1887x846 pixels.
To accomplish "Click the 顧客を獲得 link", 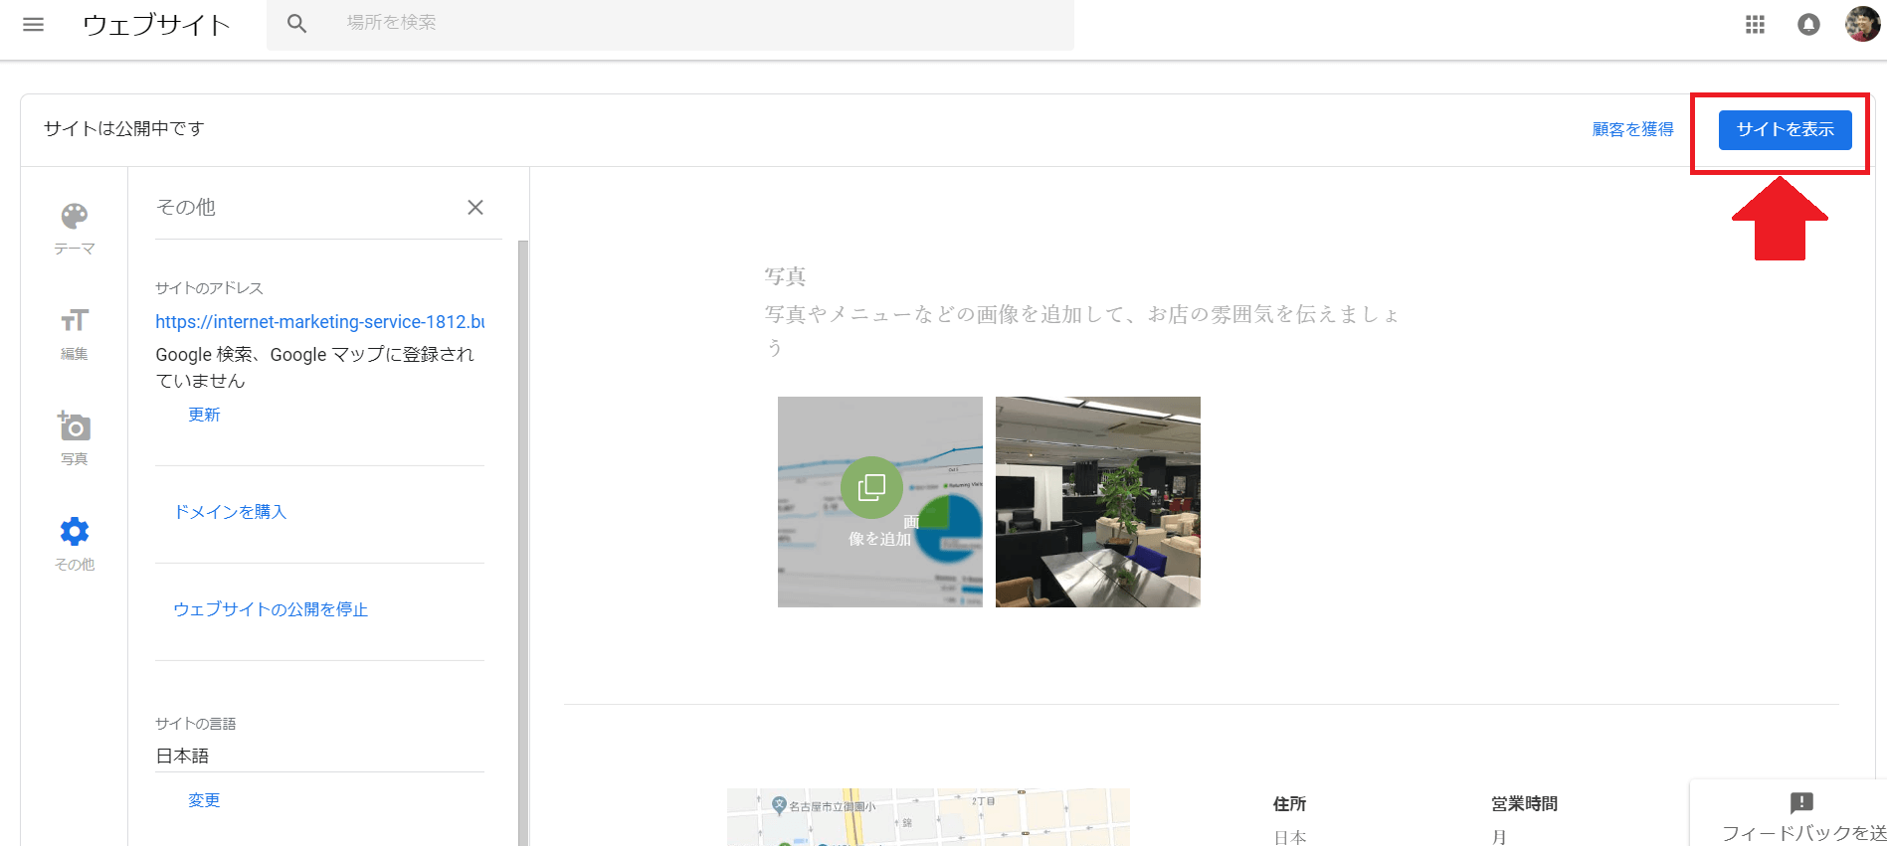I will point(1632,129).
